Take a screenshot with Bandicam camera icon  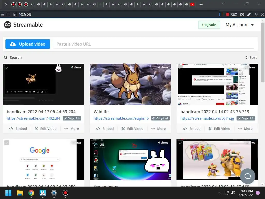(242, 15)
